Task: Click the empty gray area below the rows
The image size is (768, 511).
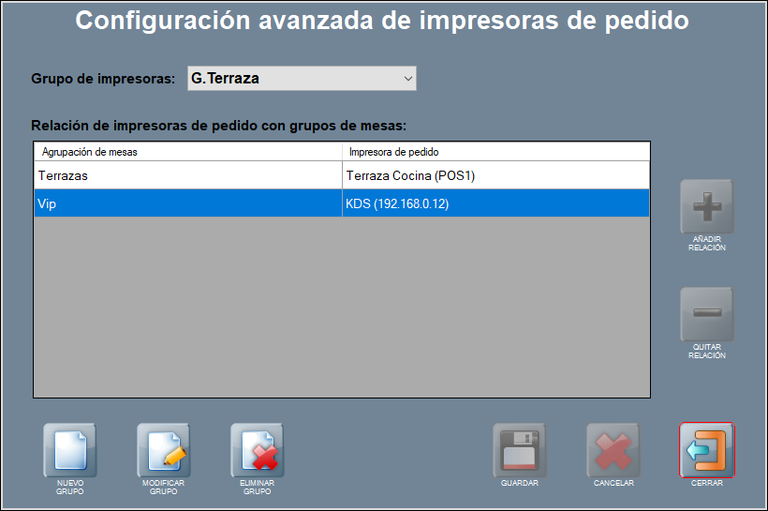Action: [342, 309]
